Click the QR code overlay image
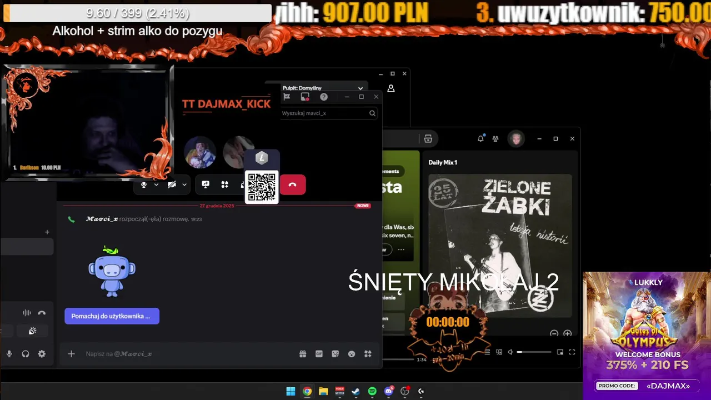711x400 pixels. [262, 187]
